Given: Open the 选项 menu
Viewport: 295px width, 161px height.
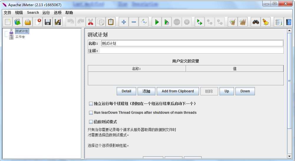Looking at the screenshot, I should coord(57,13).
